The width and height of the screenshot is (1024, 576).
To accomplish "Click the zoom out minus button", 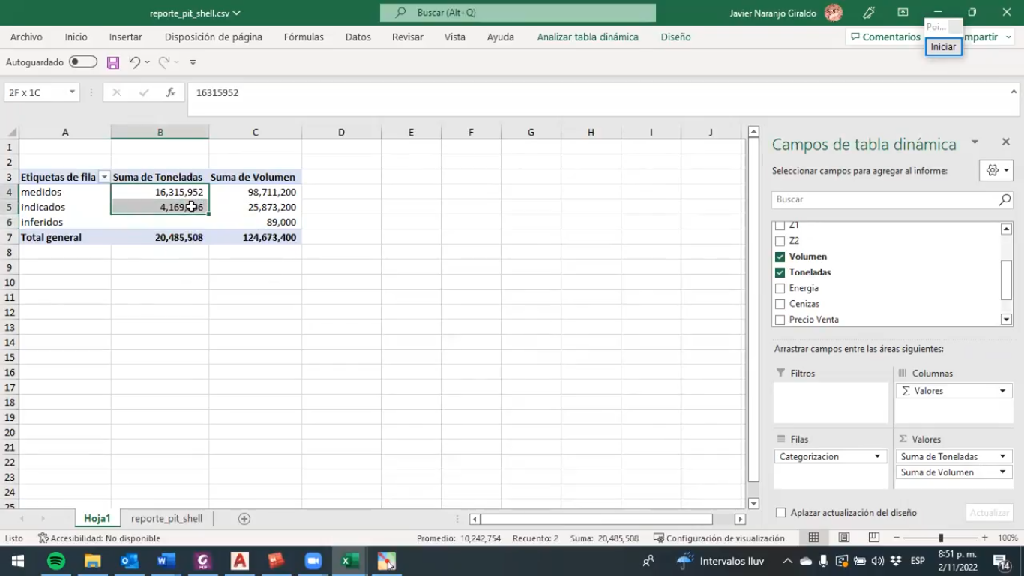I will coord(895,538).
